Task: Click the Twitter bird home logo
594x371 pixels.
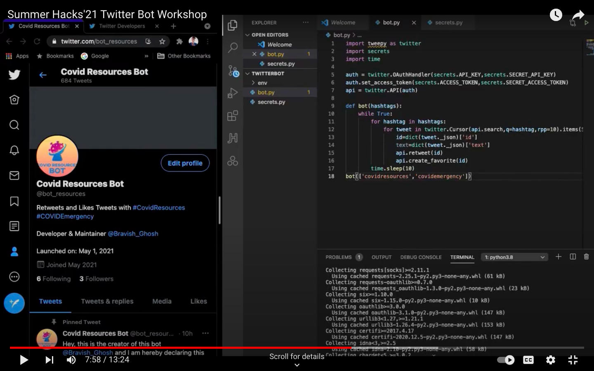Action: point(14,75)
